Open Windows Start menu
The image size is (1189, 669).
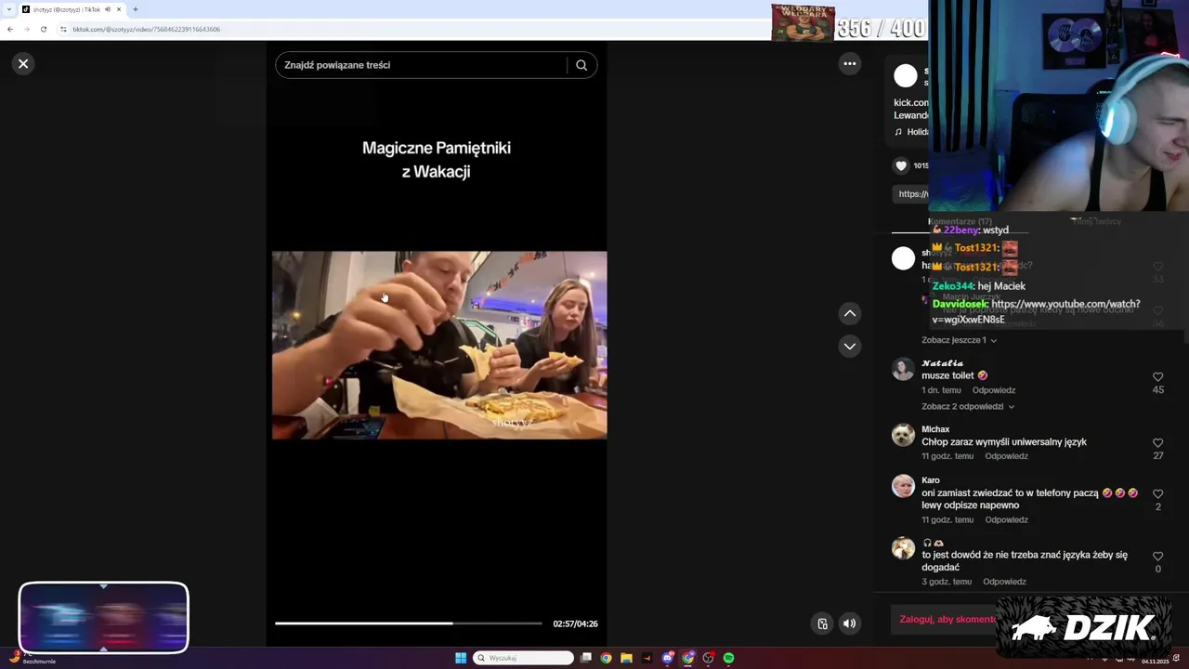[x=461, y=658]
